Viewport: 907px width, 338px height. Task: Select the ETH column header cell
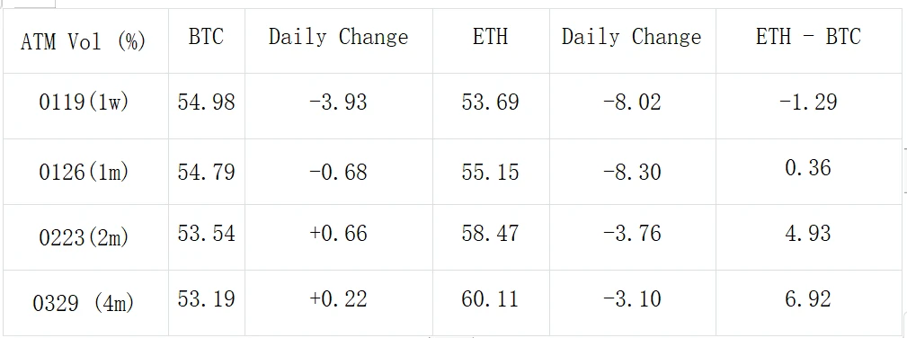click(491, 40)
